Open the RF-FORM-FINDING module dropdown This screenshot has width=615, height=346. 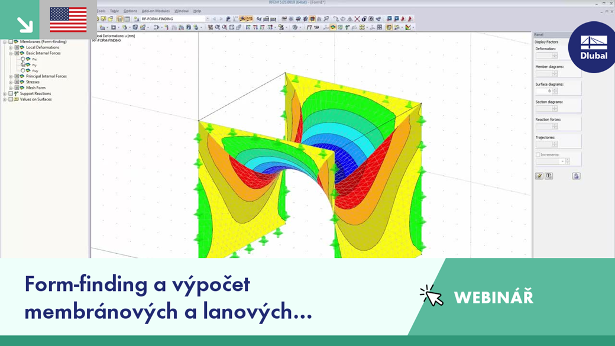[208, 19]
